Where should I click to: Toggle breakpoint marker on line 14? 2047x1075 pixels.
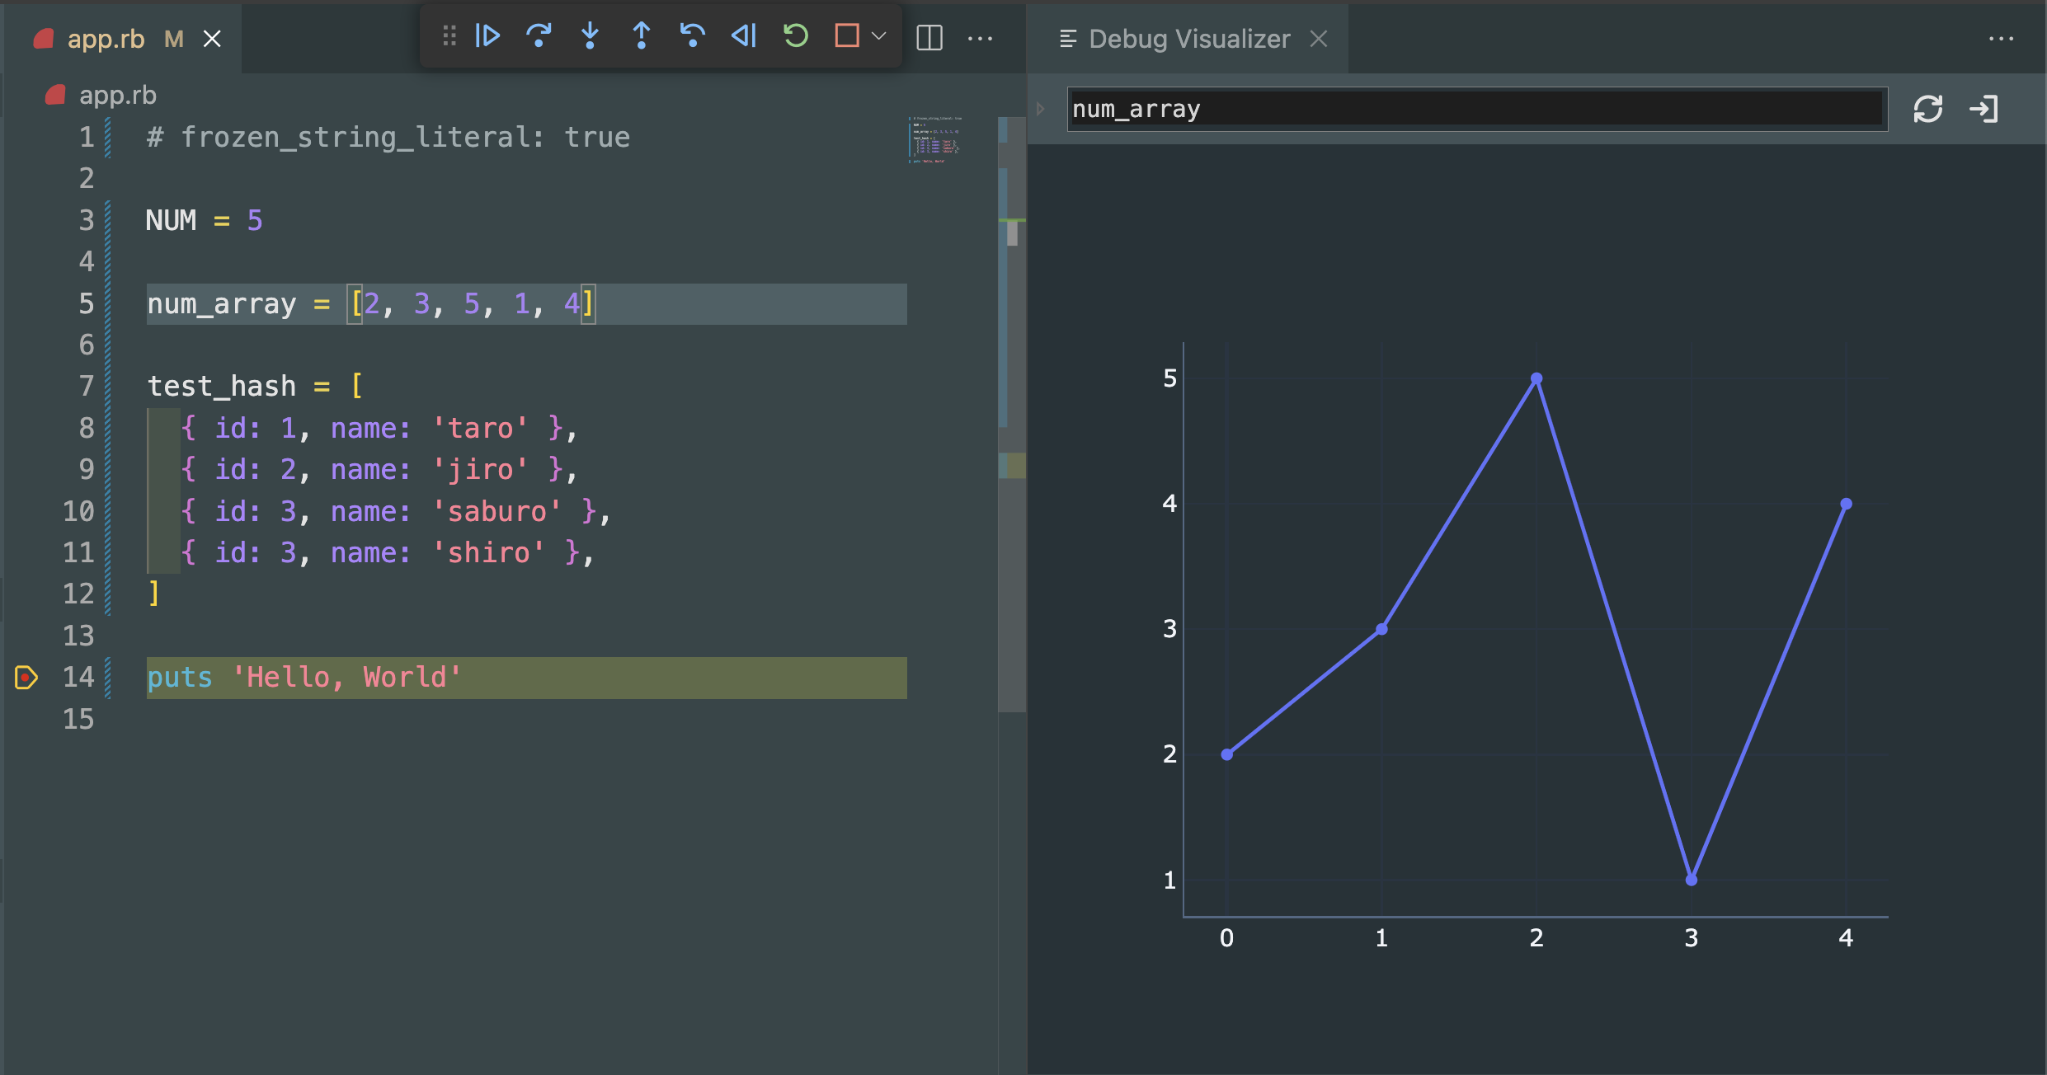[x=26, y=678]
